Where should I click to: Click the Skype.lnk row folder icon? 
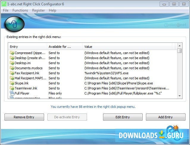[12, 83]
